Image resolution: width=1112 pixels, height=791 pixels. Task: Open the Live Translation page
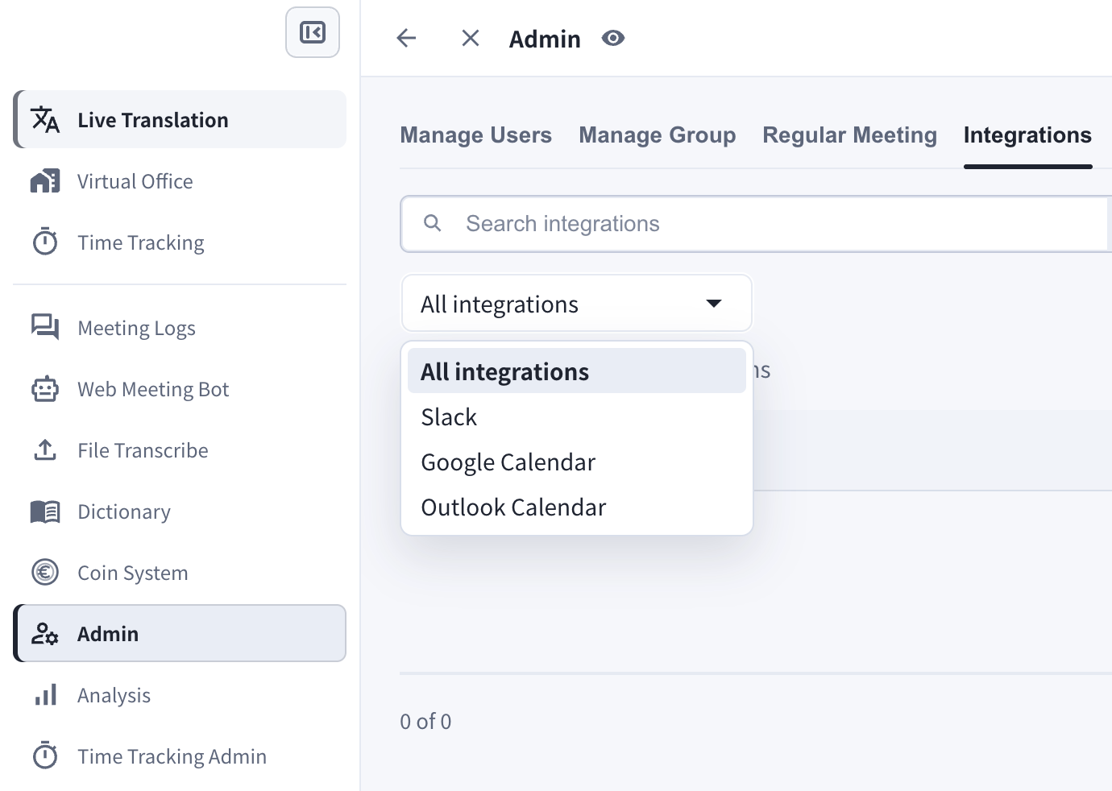tap(180, 119)
